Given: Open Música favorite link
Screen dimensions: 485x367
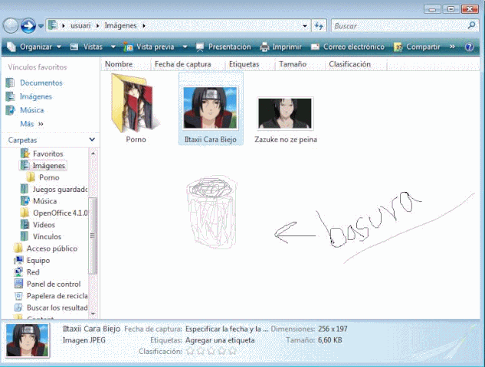Looking at the screenshot, I should point(25,110).
